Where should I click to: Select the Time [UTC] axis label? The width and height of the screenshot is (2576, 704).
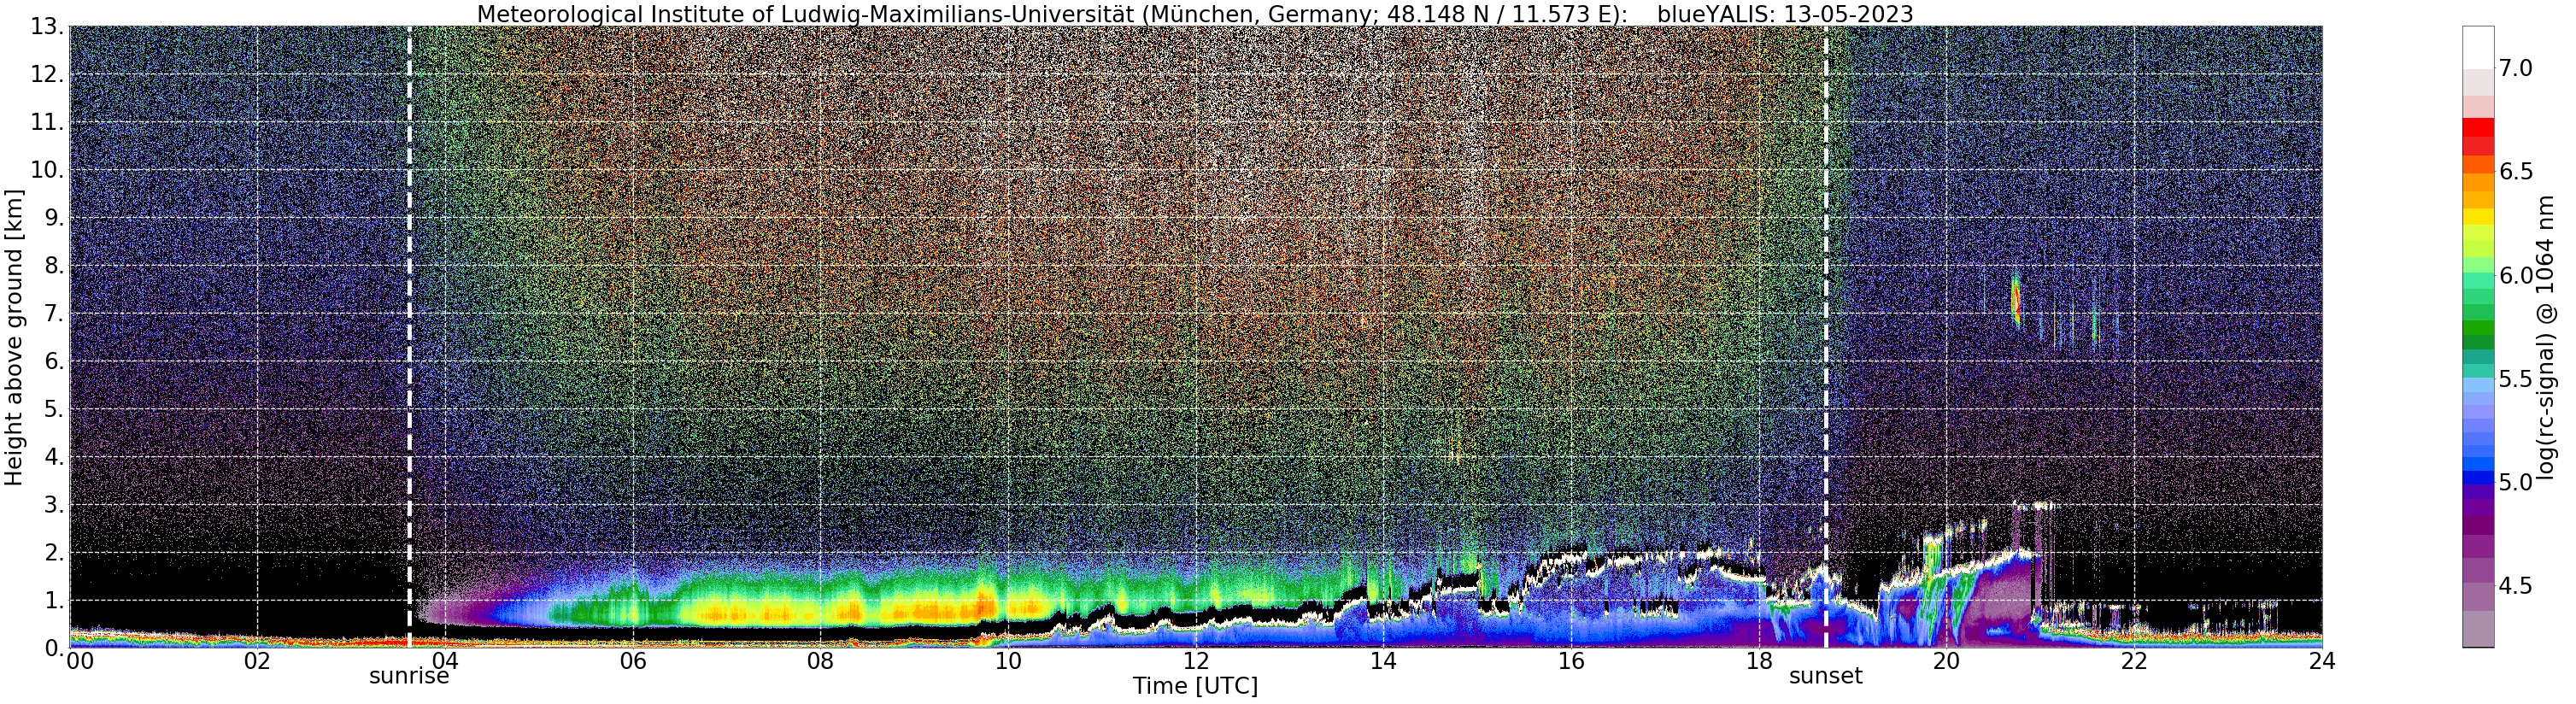click(x=1195, y=686)
